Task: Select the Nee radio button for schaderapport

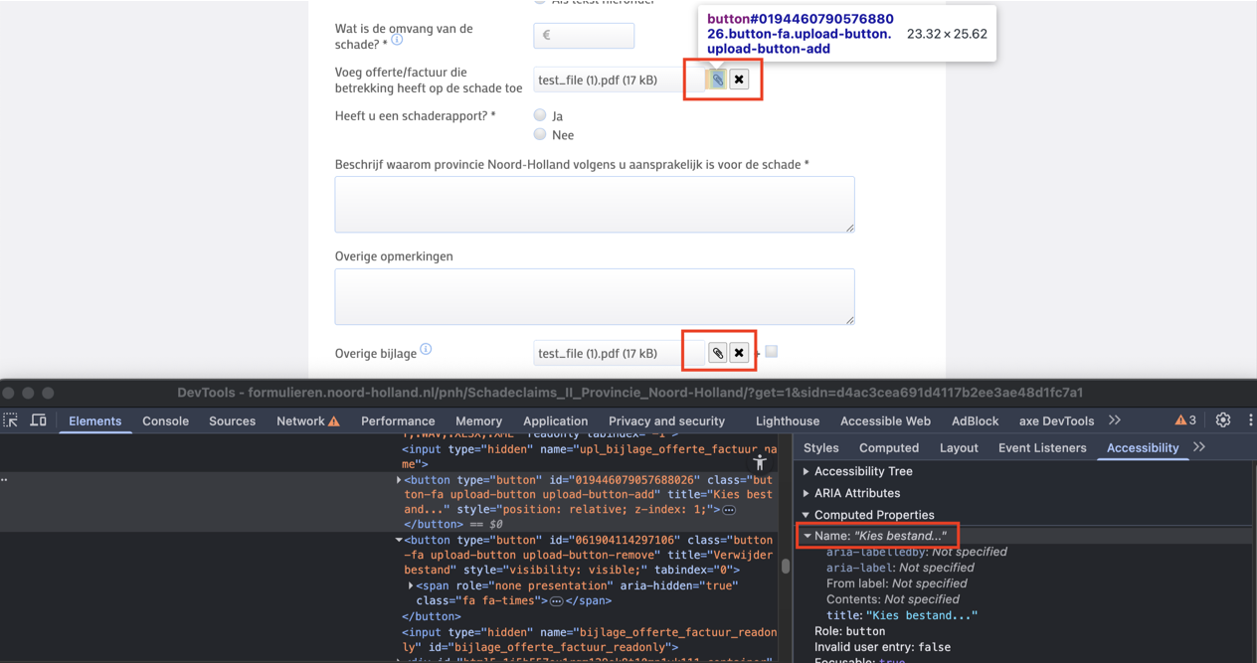Action: (x=540, y=134)
